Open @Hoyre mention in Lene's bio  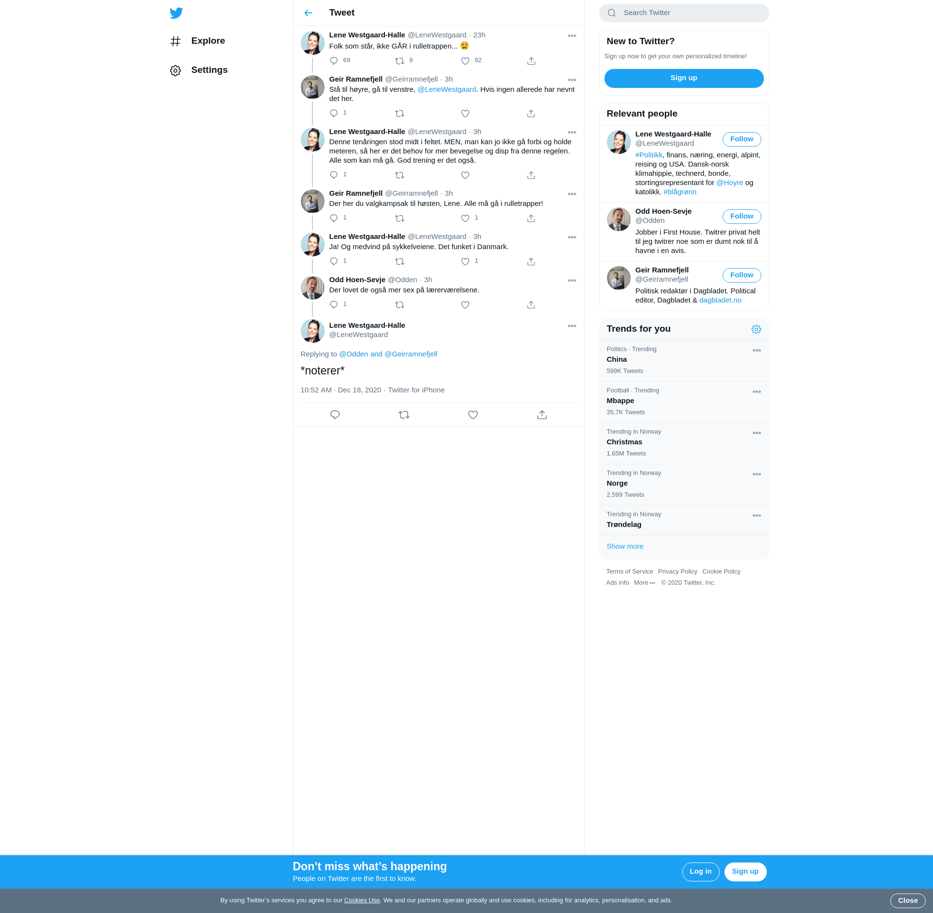(x=729, y=183)
